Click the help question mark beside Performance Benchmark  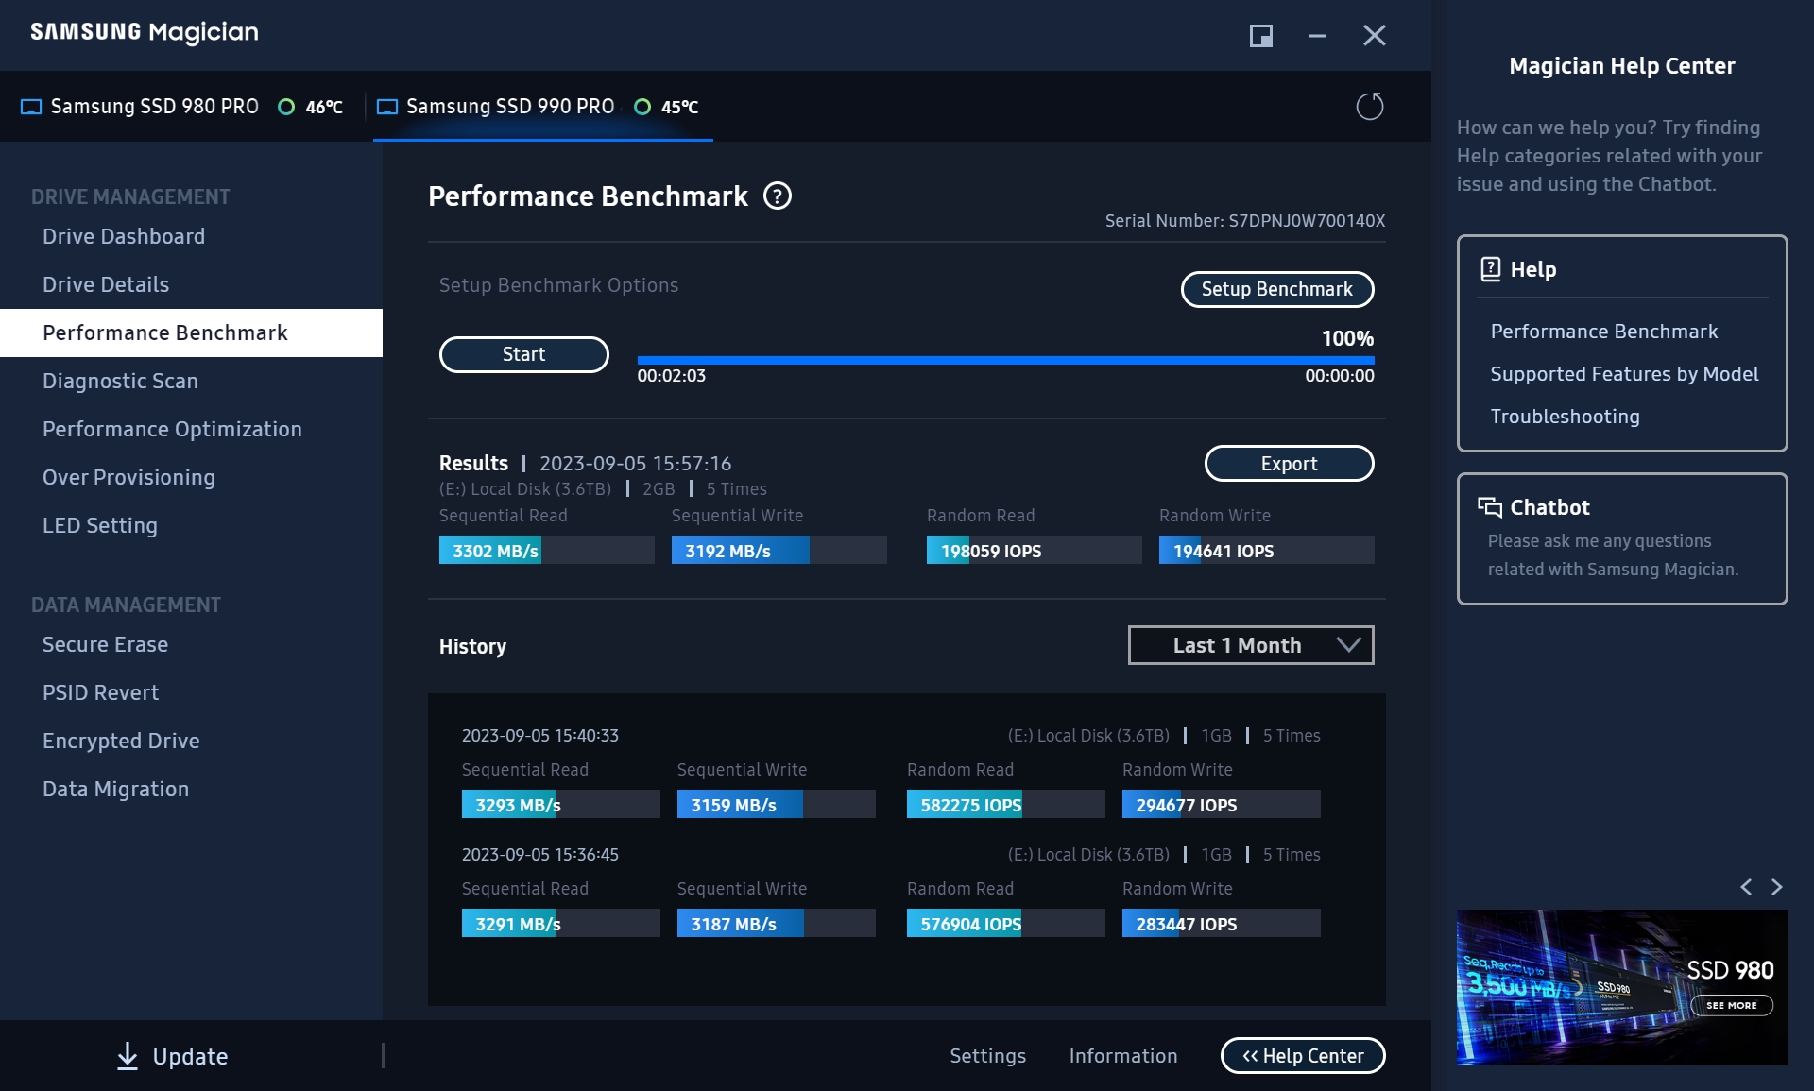click(777, 196)
